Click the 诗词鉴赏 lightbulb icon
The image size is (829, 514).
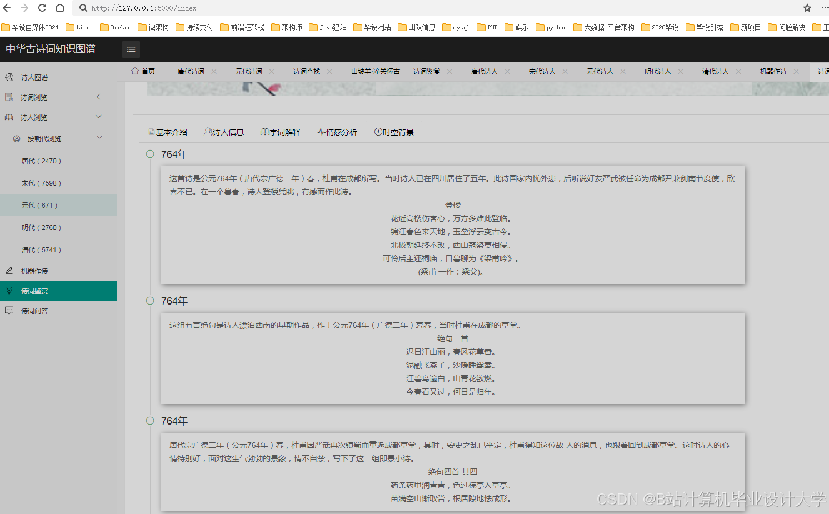pyautogui.click(x=8, y=291)
